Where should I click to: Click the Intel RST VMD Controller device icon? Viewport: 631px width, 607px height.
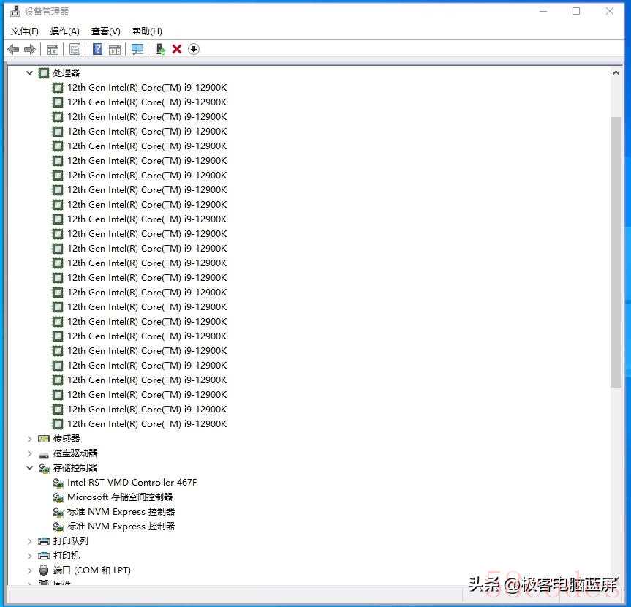point(58,483)
